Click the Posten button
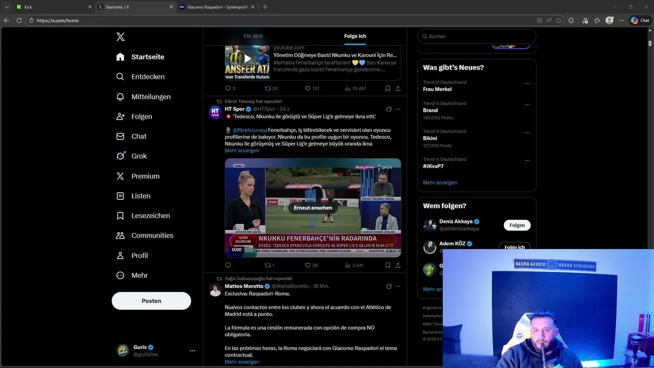The height and width of the screenshot is (368, 654). [151, 301]
